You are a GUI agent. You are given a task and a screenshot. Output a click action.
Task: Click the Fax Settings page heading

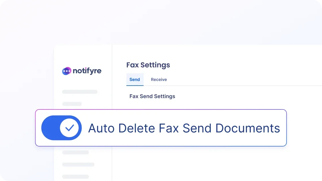tap(148, 65)
